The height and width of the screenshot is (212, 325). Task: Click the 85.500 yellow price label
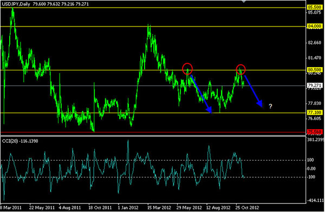(314, 7)
